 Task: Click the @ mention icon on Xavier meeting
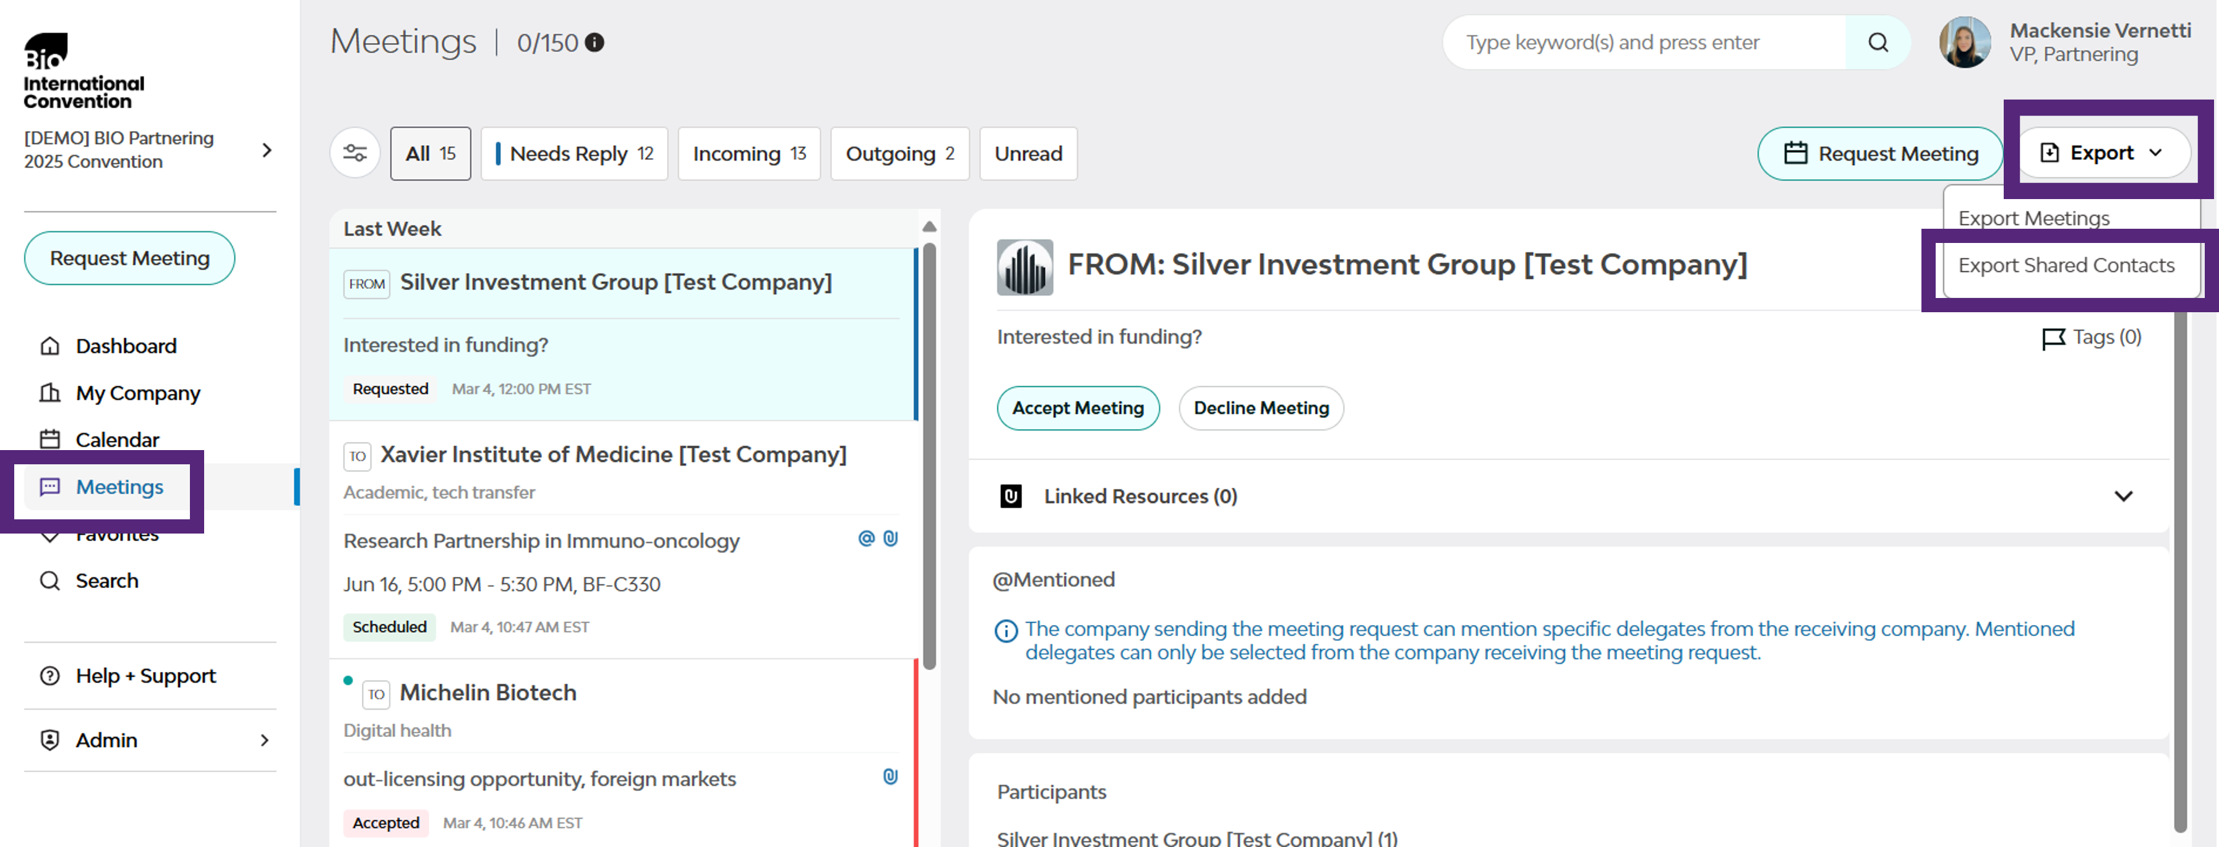867,539
